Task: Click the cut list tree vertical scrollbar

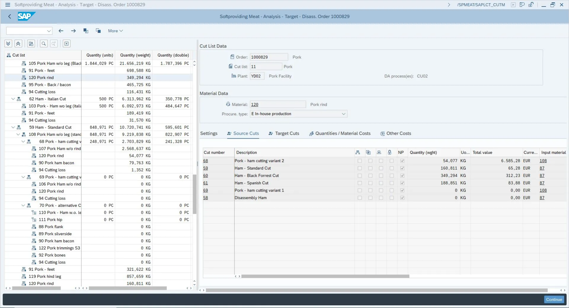Action: (x=194, y=194)
